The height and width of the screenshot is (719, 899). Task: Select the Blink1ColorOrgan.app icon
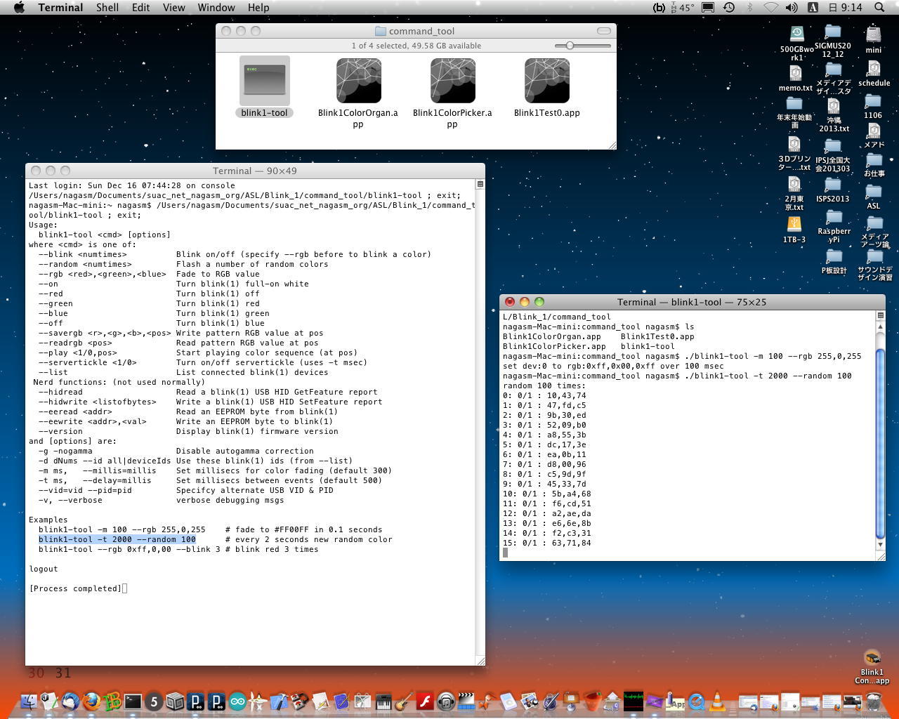[358, 81]
